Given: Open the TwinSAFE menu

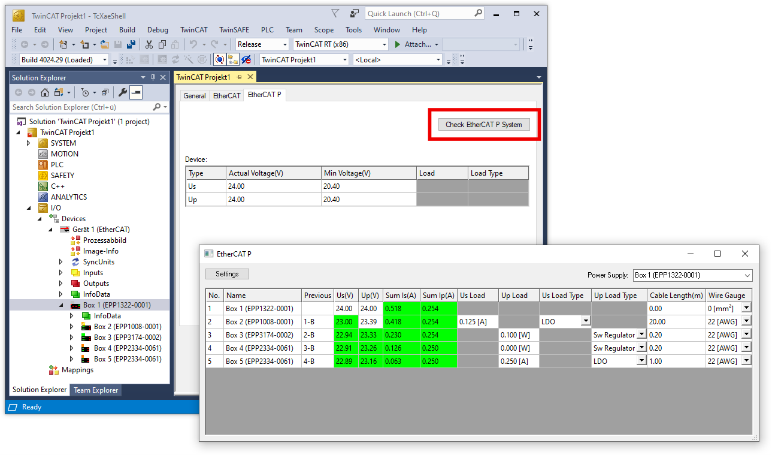Looking at the screenshot, I should pyautogui.click(x=234, y=29).
